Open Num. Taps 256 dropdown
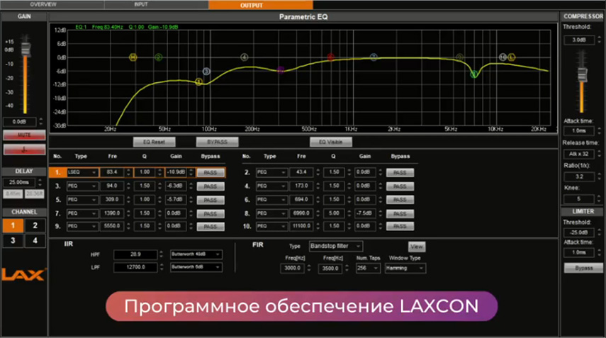Viewport: 606px width, 338px height. [x=368, y=268]
